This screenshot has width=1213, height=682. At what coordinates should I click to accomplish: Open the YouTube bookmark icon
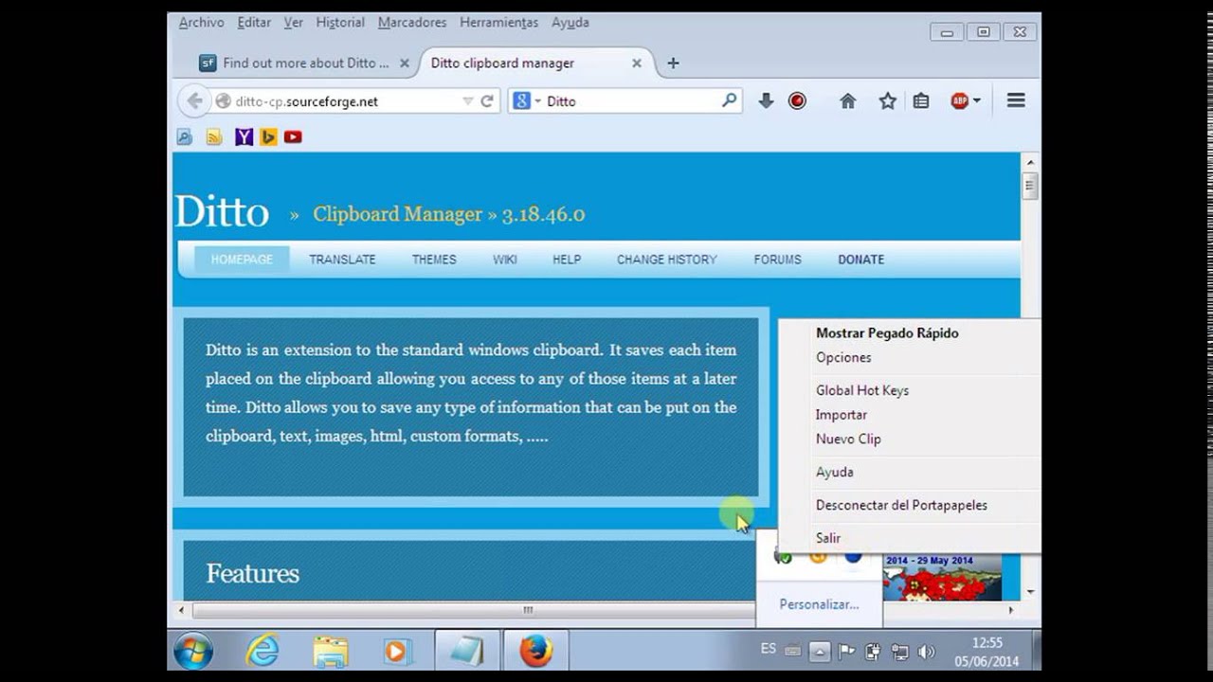point(293,137)
